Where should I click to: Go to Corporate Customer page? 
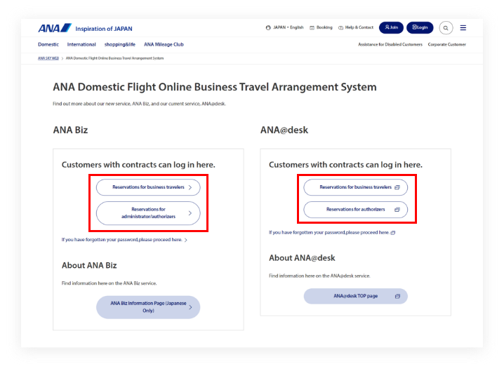pyautogui.click(x=447, y=44)
